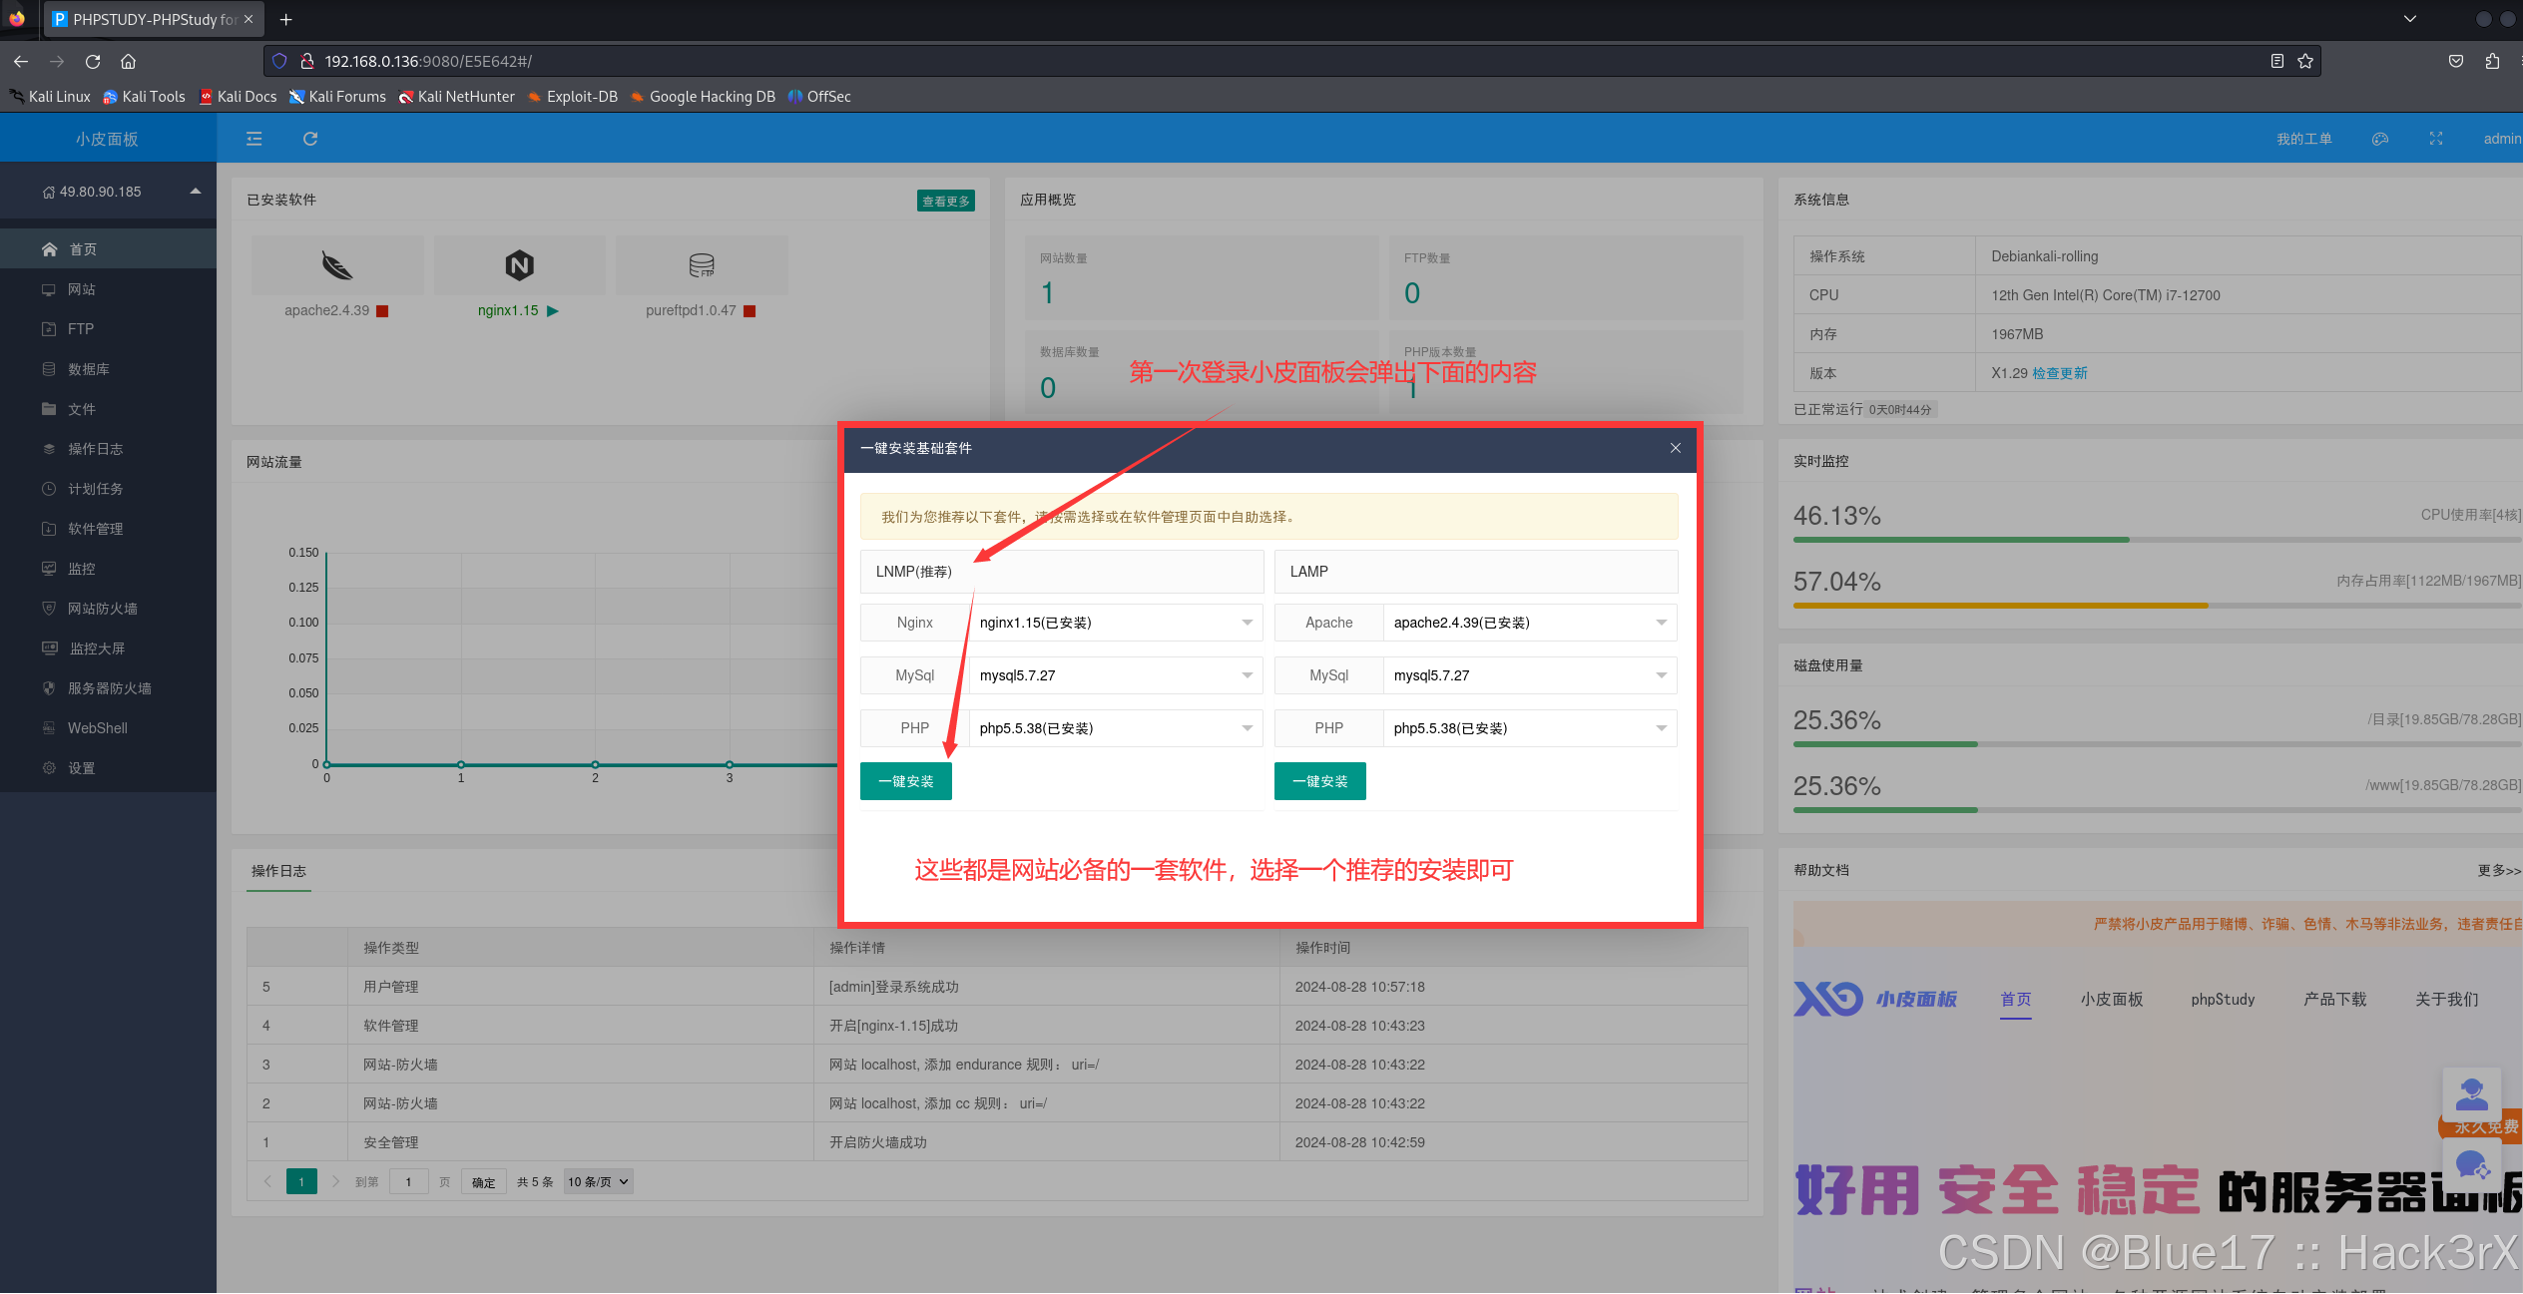The width and height of the screenshot is (2523, 1294).
Task: Open the apache feather icon tile
Action: click(337, 265)
